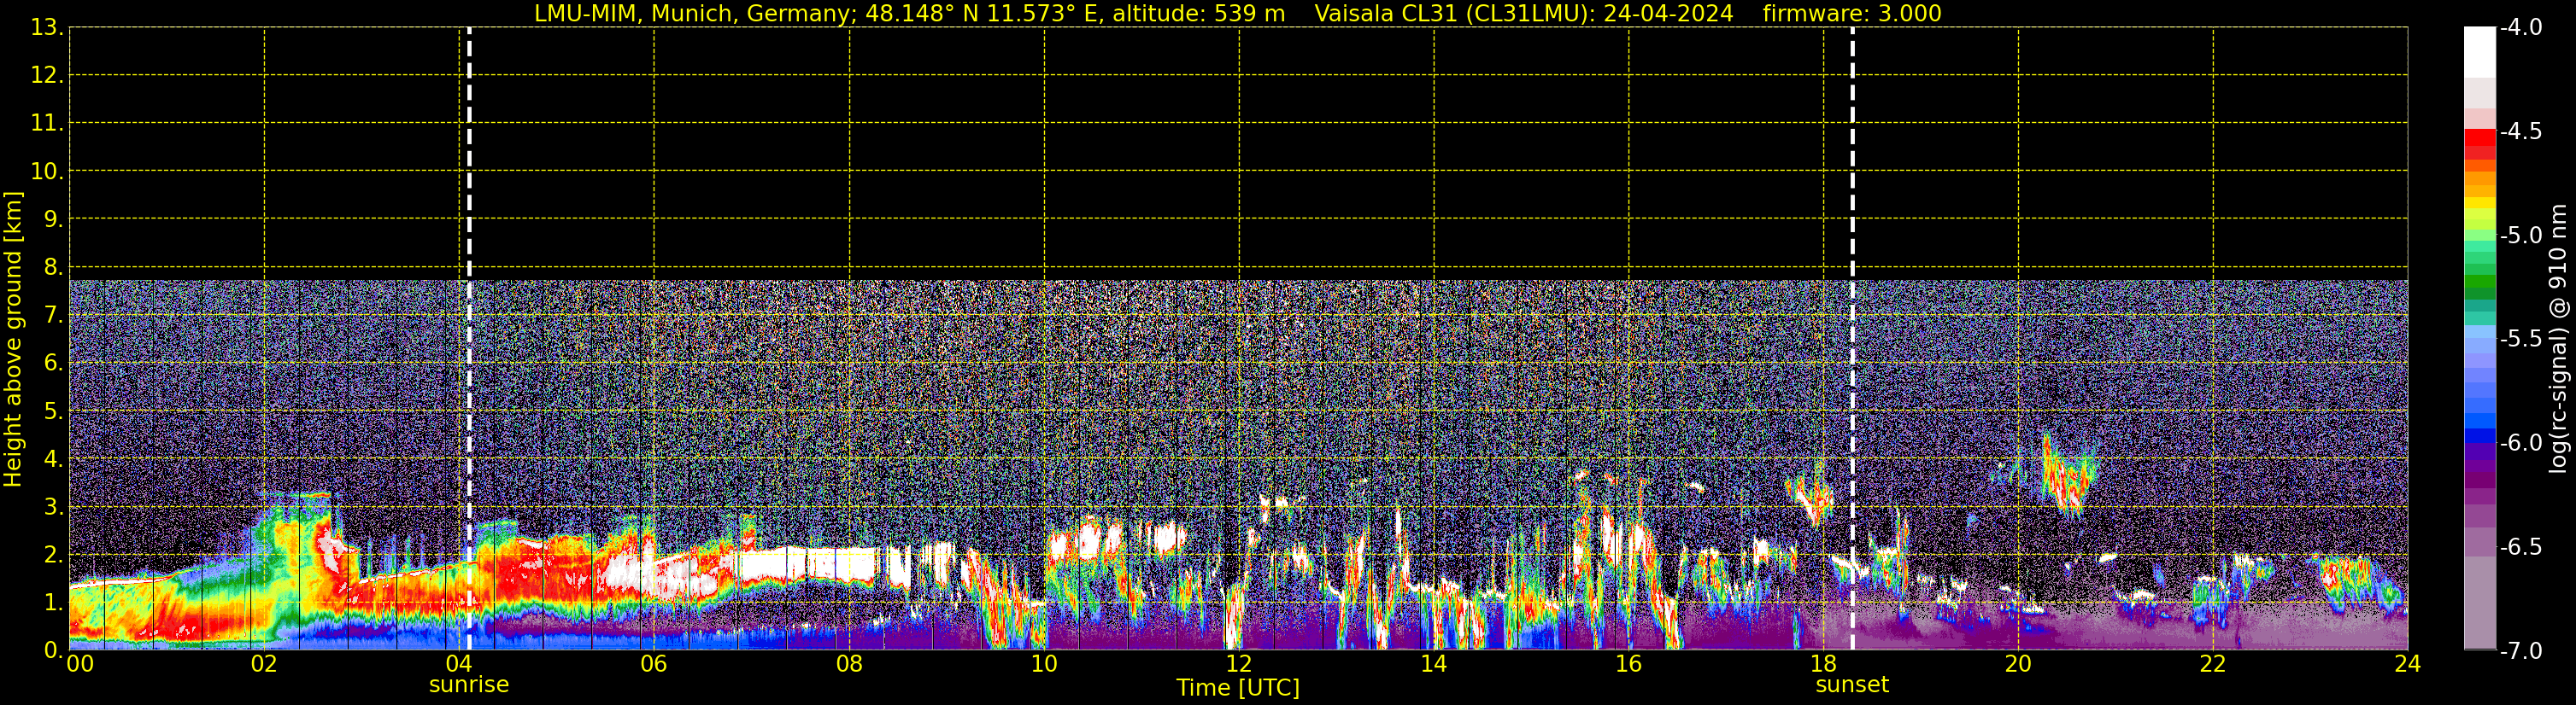Click the '-5.0' colorbar tick label
This screenshot has width=2576, height=705.
point(2521,235)
